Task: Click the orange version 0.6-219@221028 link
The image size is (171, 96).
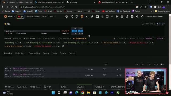Action: point(79,38)
